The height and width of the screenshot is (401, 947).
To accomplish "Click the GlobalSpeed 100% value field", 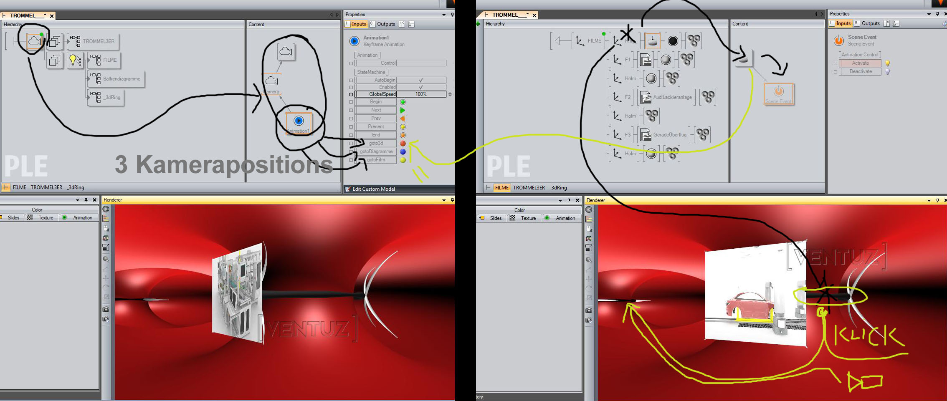I will point(421,94).
